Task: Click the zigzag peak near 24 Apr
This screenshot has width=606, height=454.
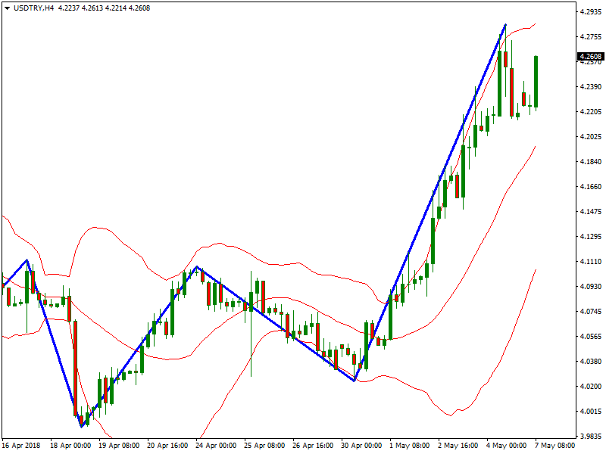Action: pyautogui.click(x=197, y=266)
